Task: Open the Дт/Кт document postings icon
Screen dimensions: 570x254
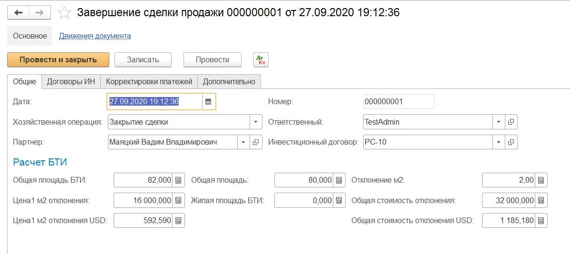Action: coord(261,59)
